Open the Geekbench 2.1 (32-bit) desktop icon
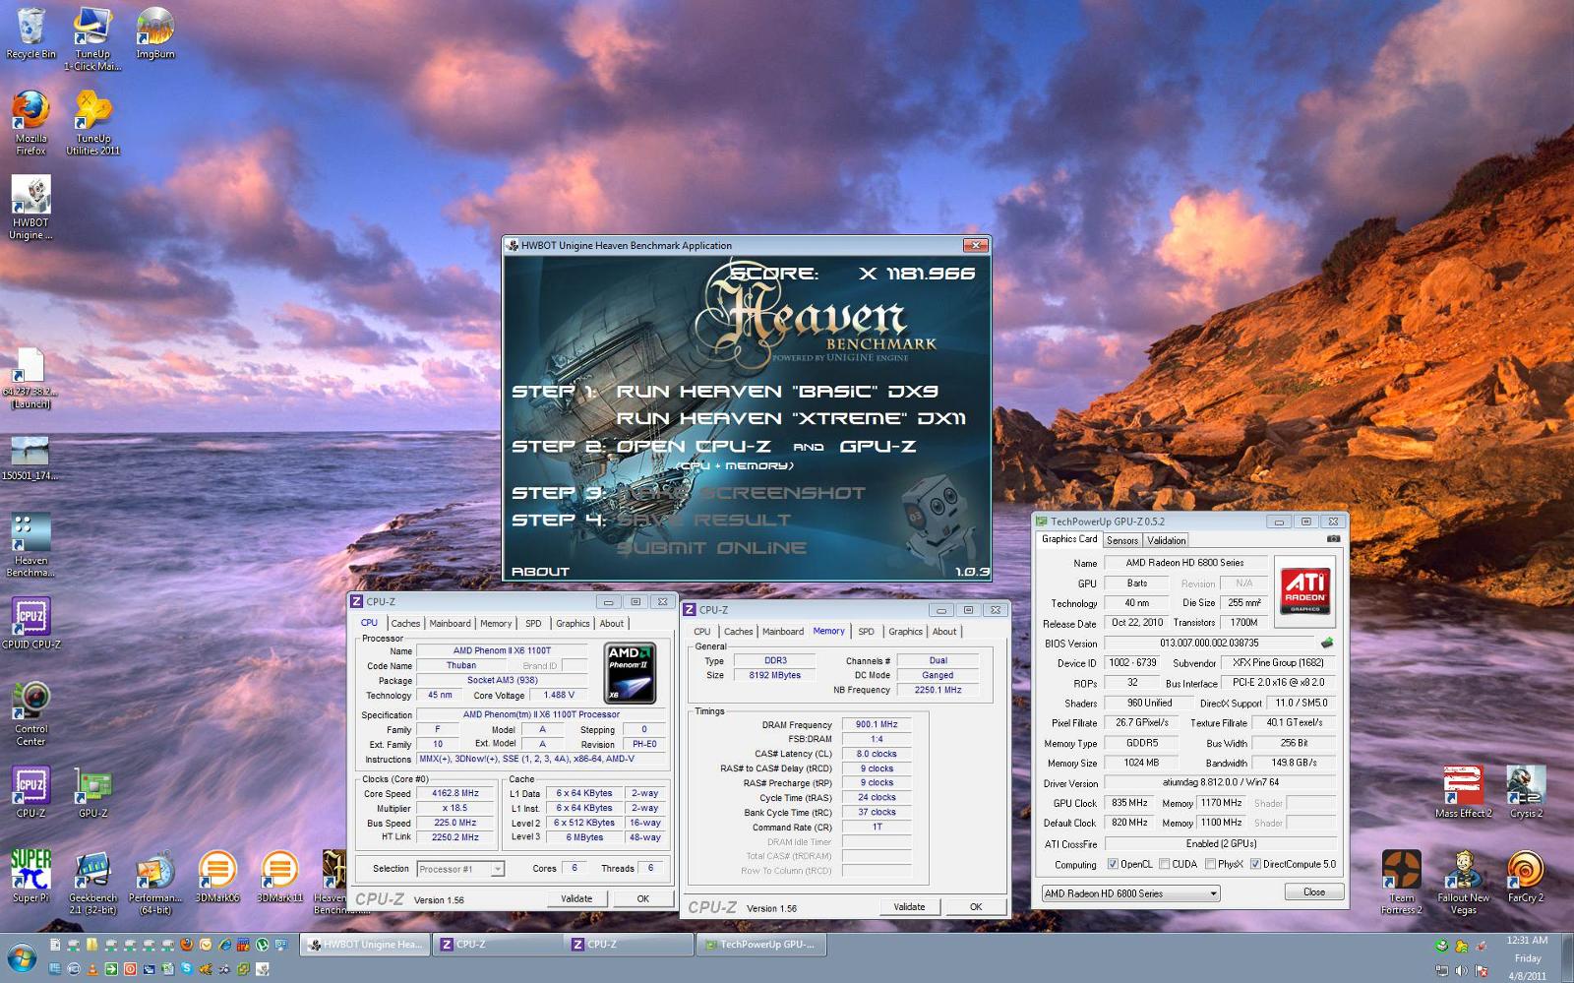The height and width of the screenshot is (983, 1574). click(92, 883)
